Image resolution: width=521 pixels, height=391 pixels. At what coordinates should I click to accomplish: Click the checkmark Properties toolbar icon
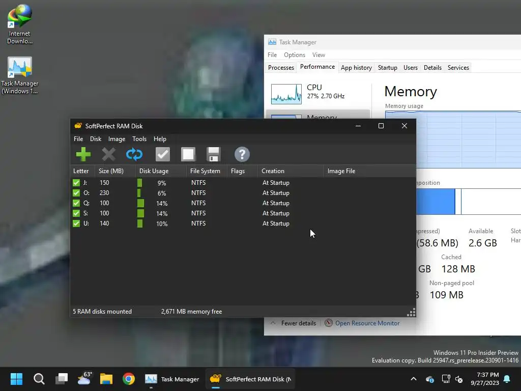tap(162, 154)
